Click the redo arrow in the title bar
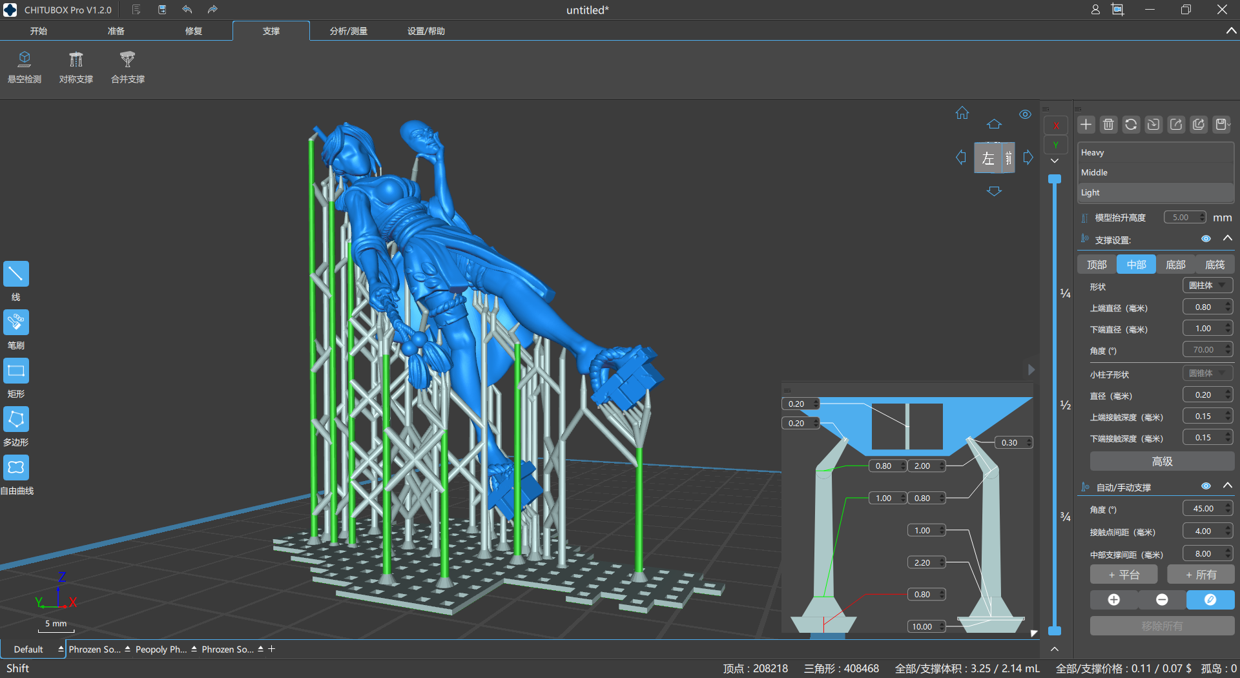 click(x=212, y=10)
